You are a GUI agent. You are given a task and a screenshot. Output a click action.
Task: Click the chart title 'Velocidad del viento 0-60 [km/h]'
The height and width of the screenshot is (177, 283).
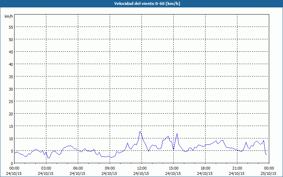click(147, 4)
